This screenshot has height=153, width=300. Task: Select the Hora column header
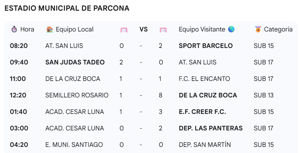pos(27,29)
